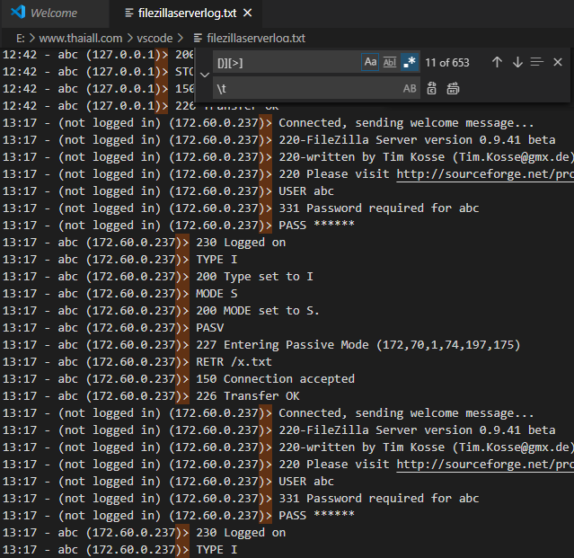574x558 pixels.
Task: Toggle Preserve Case in replace field
Action: (x=410, y=89)
